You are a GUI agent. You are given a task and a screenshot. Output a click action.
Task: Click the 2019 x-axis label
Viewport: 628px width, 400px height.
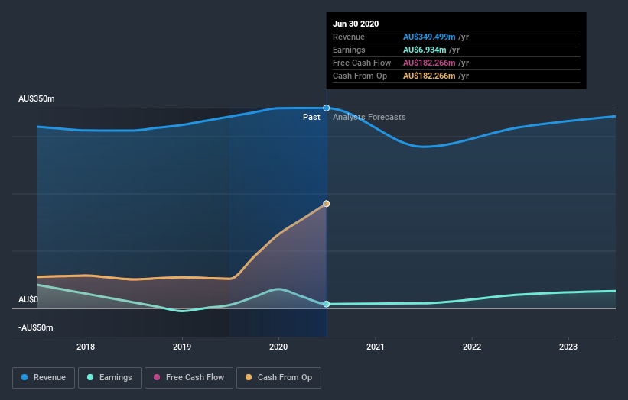(182, 347)
